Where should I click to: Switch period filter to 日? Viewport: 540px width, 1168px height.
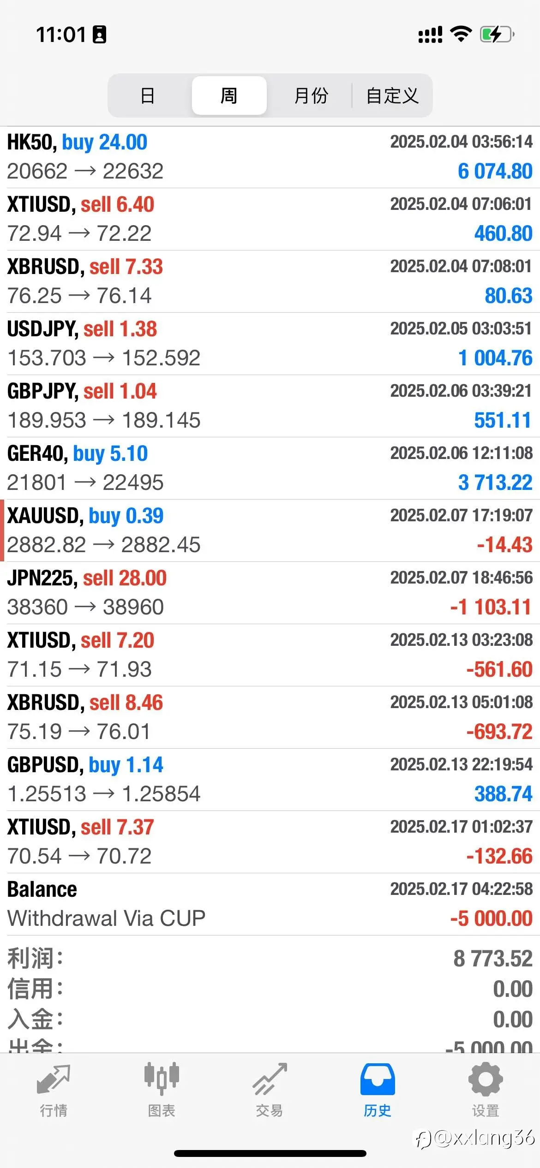click(148, 95)
